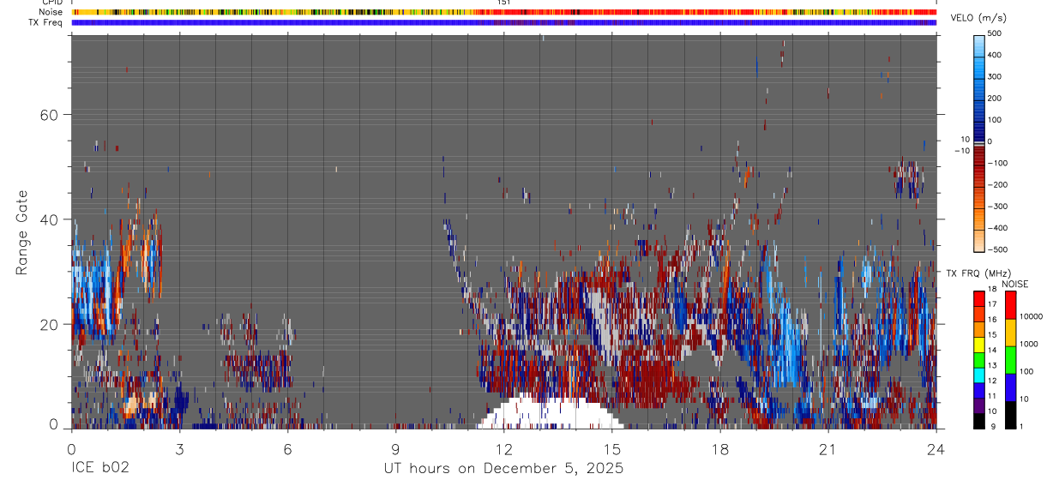Click the 300 tick on velocity colorbar
Image resolution: width=1053 pixels, height=486 pixels.
pos(995,76)
